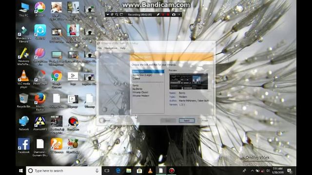This screenshot has height=175, width=312.
Task: Open the Help menu in Winamp setup
Action: (122, 48)
